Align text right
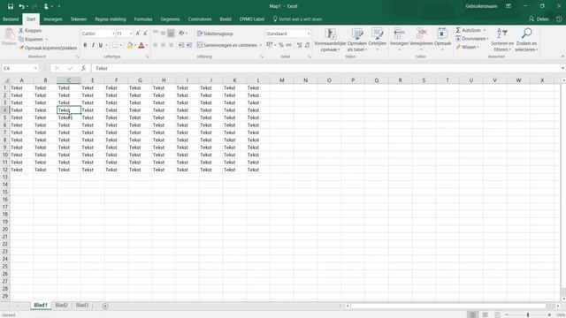Screen dimensions: 566x318 point(171,45)
